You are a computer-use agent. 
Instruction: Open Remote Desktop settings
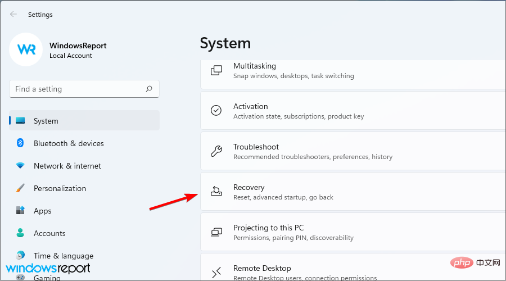[x=353, y=267]
